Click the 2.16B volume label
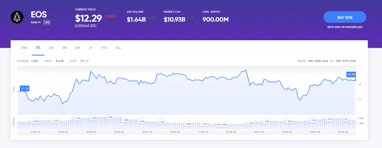The image size is (382, 148). [x=93, y=118]
